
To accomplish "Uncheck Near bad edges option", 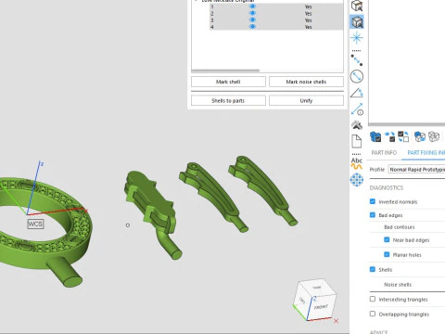I will (x=387, y=239).
